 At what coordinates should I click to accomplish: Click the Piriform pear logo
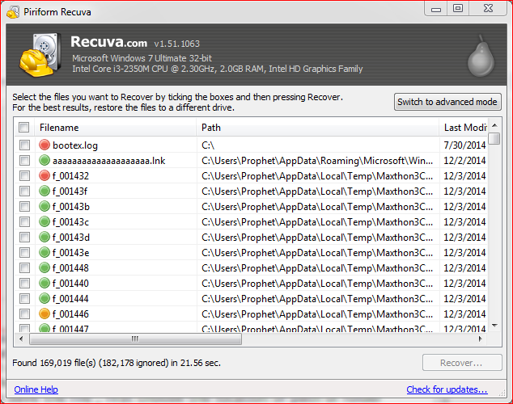click(x=481, y=56)
